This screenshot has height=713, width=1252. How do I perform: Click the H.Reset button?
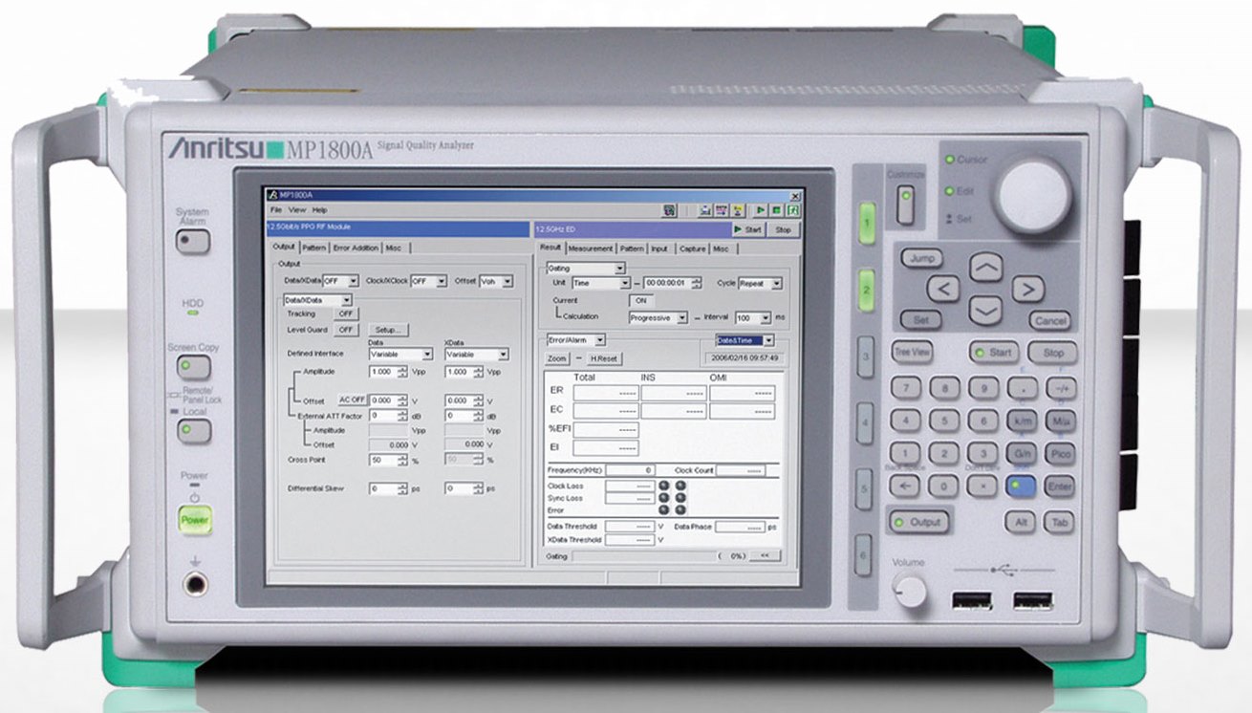[x=603, y=358]
